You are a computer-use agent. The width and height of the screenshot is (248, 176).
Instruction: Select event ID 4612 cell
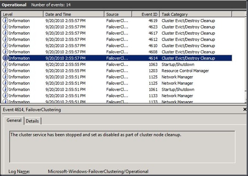coord(153,40)
